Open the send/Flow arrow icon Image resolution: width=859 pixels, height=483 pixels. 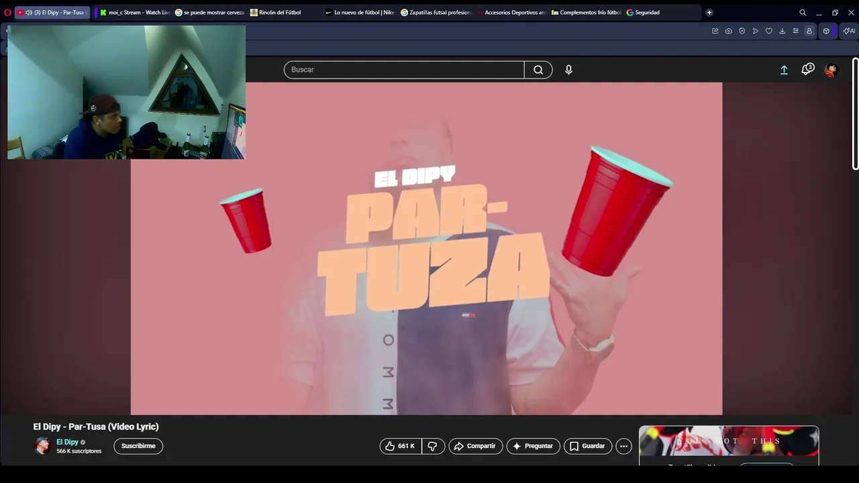click(756, 31)
